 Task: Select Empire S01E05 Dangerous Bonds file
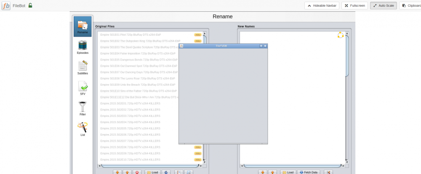point(138,60)
